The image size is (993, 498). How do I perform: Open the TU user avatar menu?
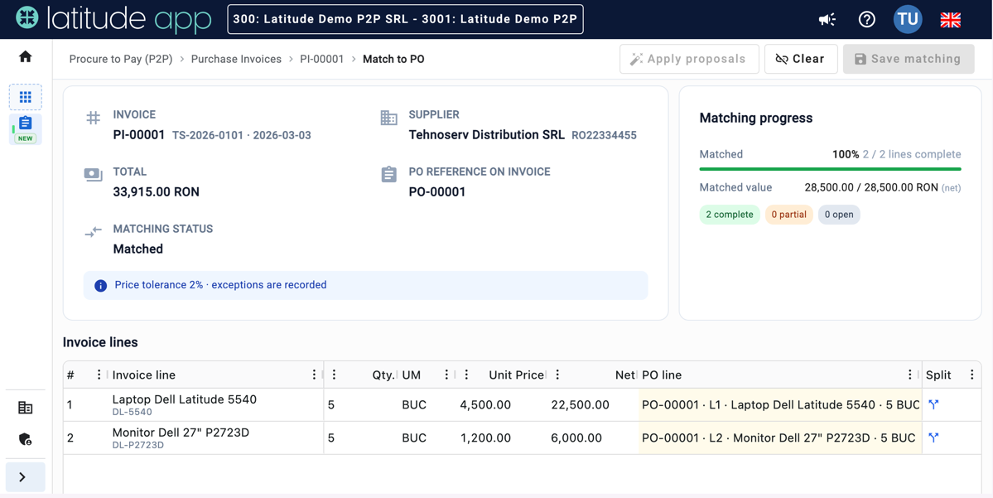click(908, 19)
